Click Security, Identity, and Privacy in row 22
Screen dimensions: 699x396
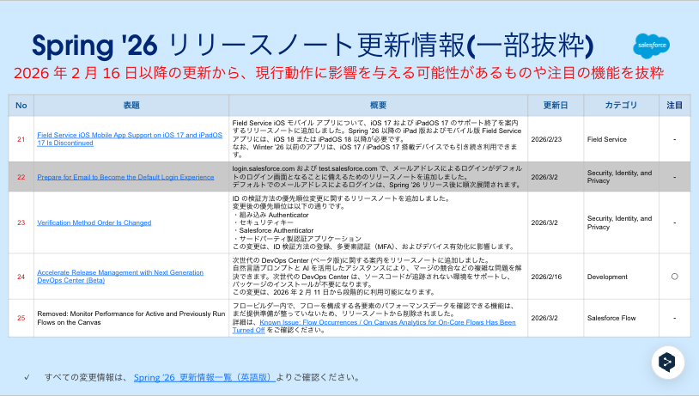pyautogui.click(x=619, y=177)
